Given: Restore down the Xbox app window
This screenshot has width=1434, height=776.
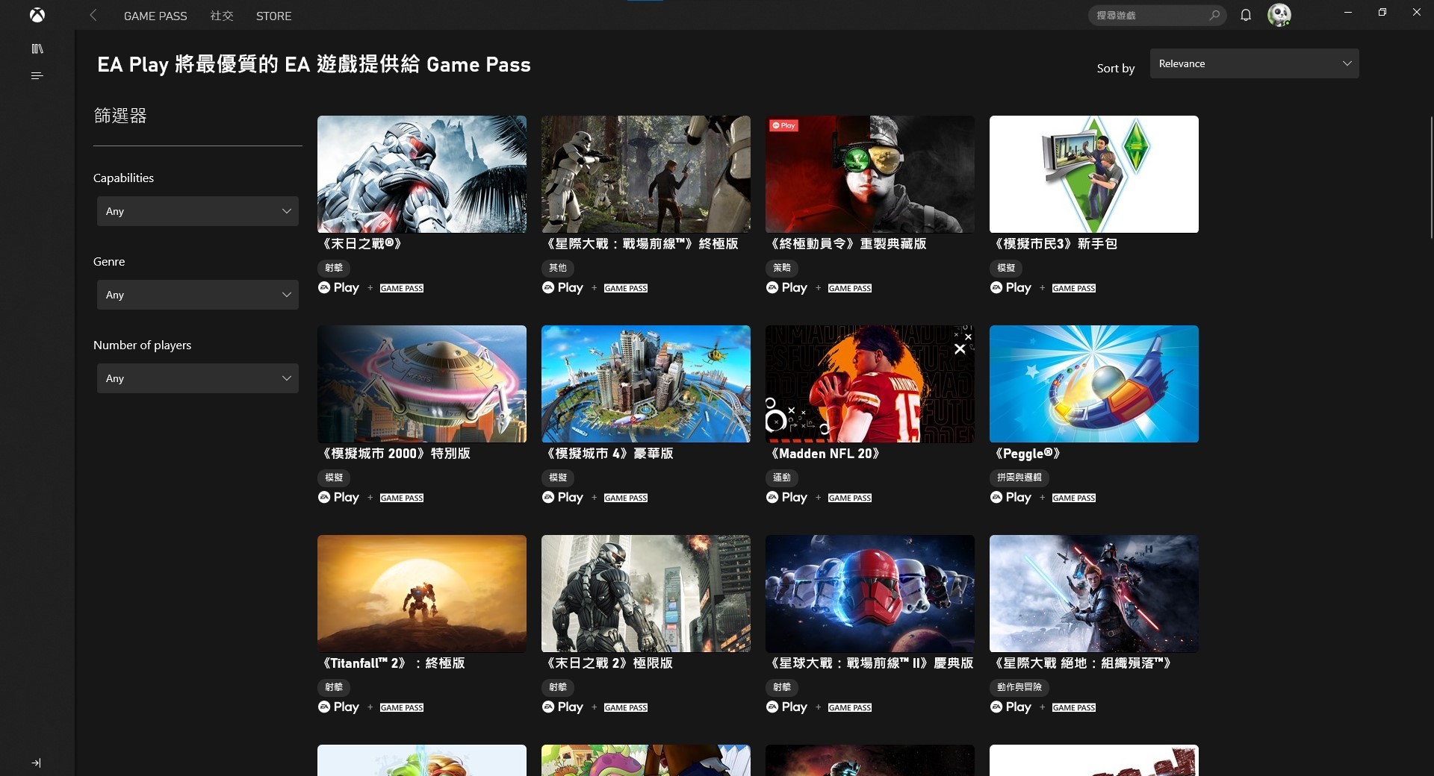Looking at the screenshot, I should pyautogui.click(x=1382, y=13).
